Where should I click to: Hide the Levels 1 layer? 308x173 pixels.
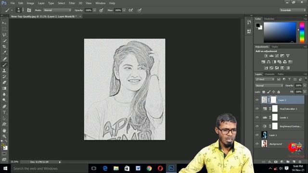257,117
